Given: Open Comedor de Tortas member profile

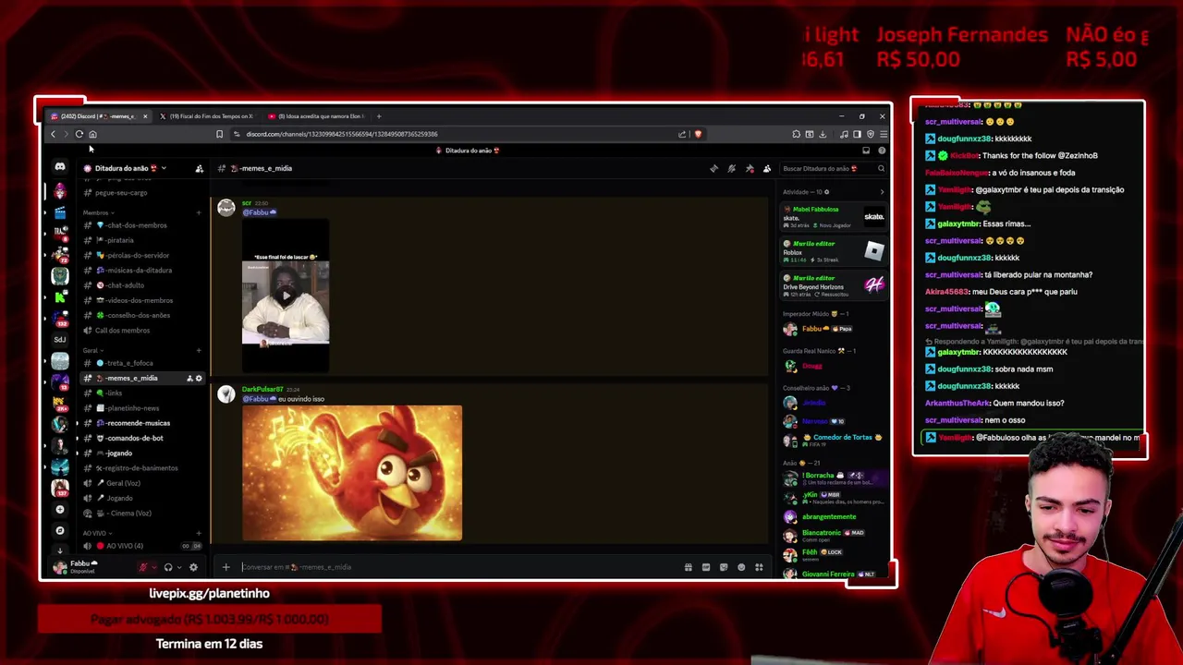Looking at the screenshot, I should (832, 440).
